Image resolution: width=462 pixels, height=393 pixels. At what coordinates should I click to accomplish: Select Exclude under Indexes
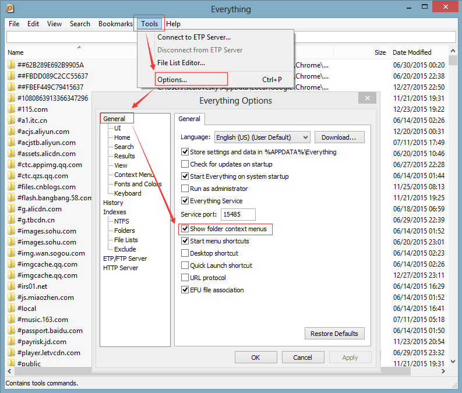pos(125,249)
